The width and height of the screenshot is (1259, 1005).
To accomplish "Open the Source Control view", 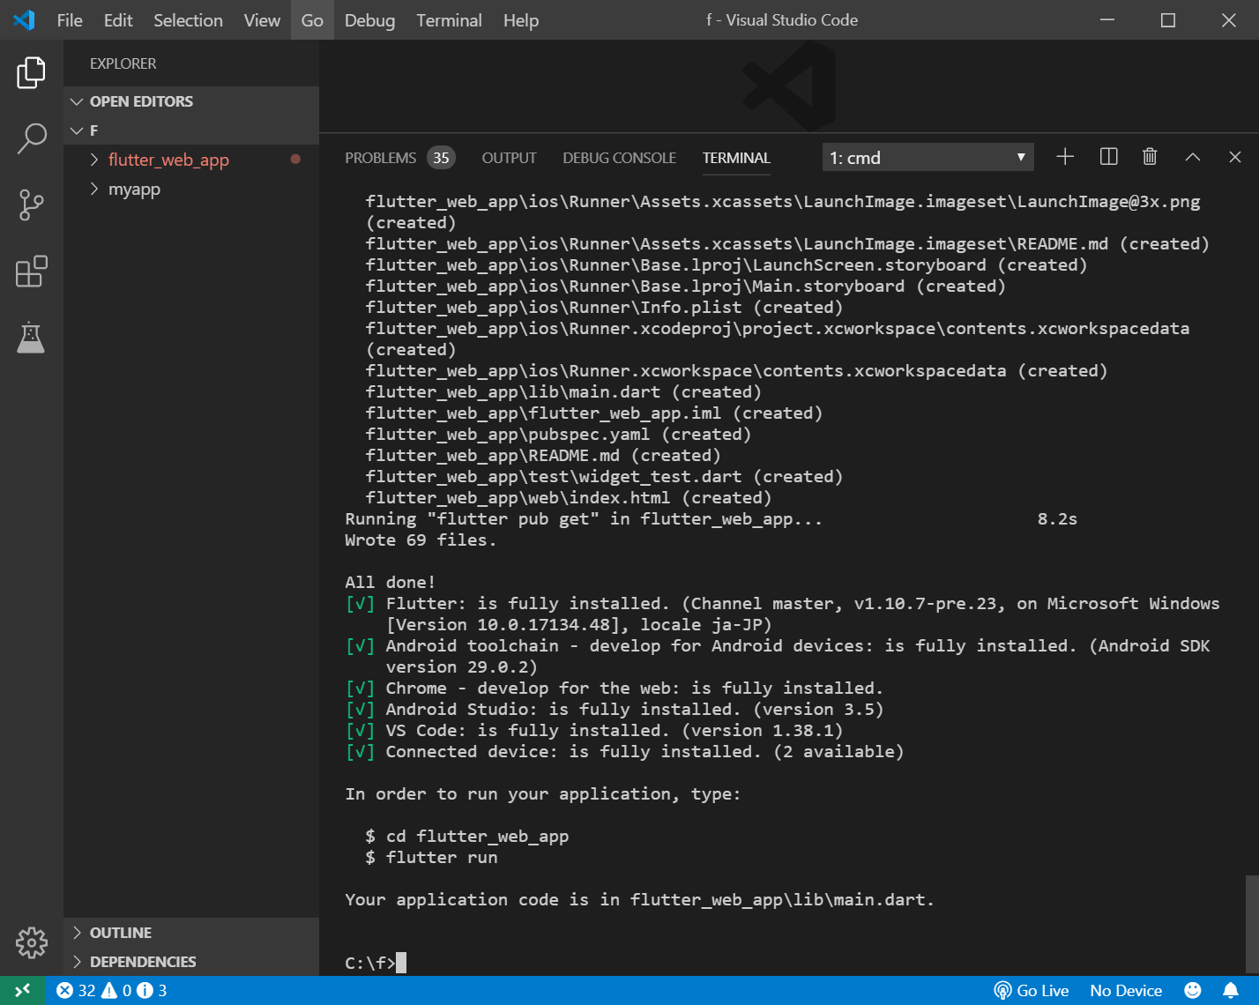I will [x=31, y=205].
